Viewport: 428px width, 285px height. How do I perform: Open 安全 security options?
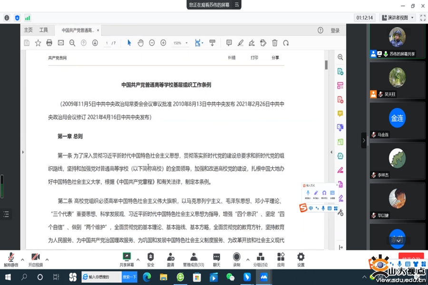coord(150,259)
